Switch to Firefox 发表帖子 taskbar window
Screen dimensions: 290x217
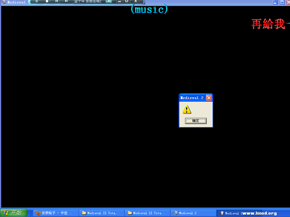[x=56, y=213]
